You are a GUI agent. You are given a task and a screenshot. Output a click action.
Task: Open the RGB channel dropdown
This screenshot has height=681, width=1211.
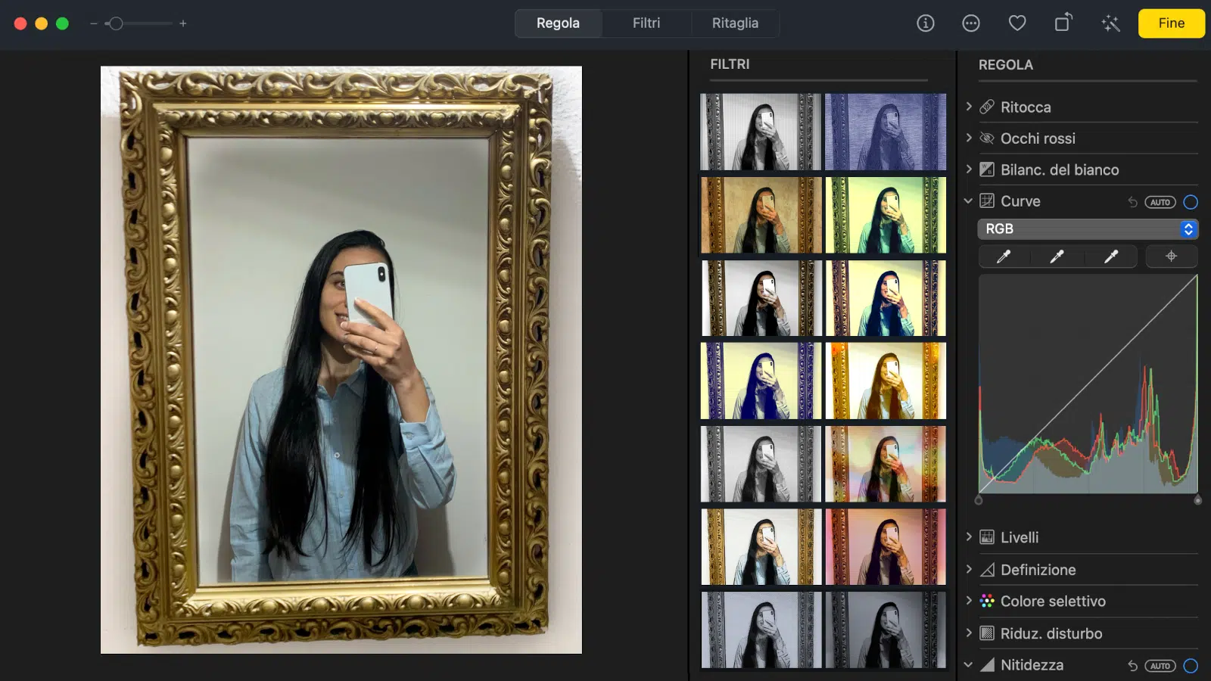pyautogui.click(x=1088, y=229)
